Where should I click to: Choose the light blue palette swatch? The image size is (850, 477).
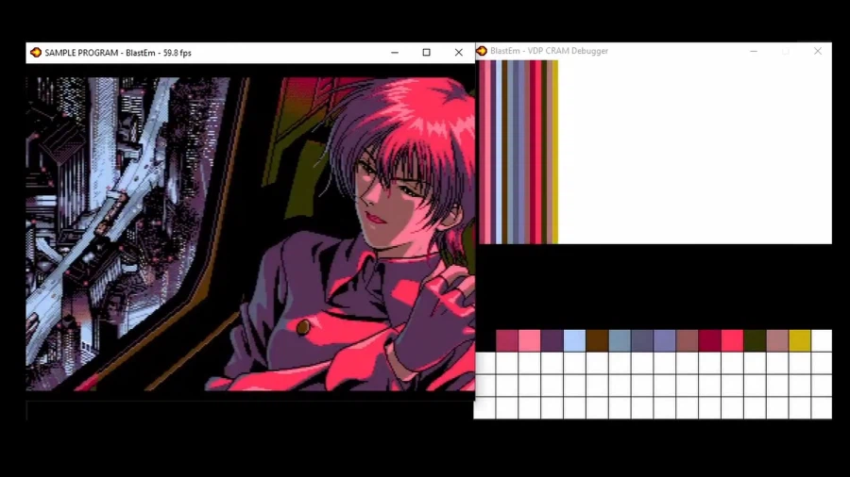point(574,340)
